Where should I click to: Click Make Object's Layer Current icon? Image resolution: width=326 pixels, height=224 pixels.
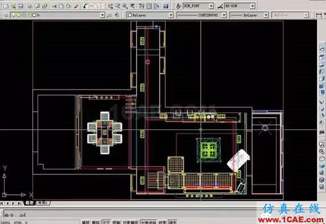110,15
